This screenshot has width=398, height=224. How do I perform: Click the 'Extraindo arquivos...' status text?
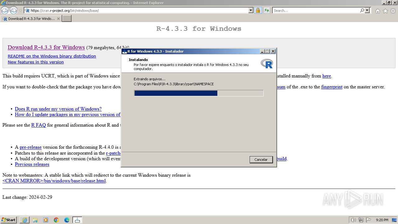150,79
